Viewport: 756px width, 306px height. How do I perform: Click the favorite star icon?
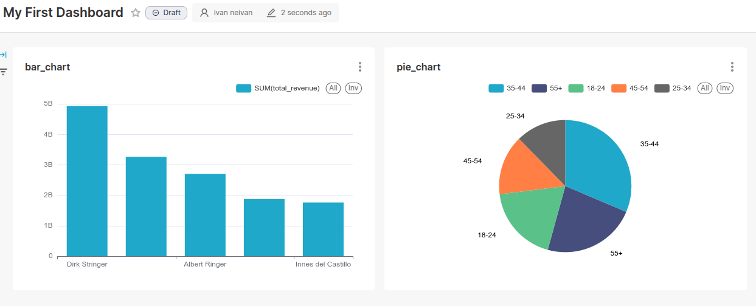click(x=136, y=13)
